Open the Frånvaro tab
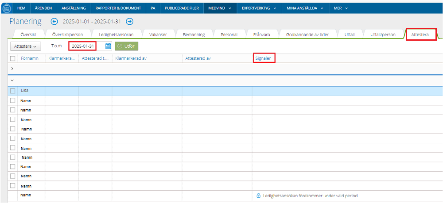Image resolution: width=443 pixels, height=203 pixels. click(261, 34)
